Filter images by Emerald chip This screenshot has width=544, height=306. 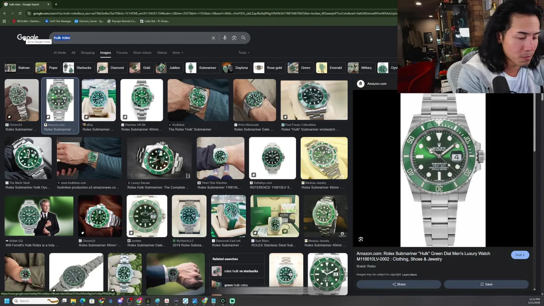330,68
